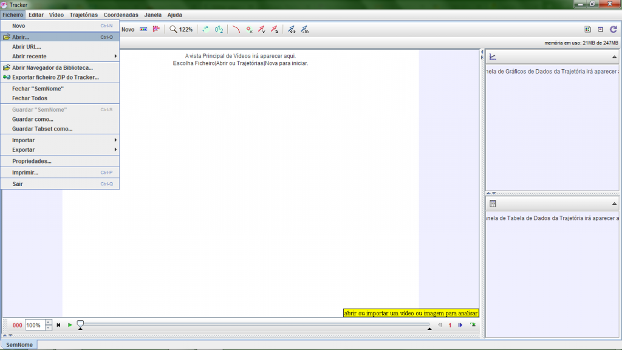This screenshot has width=622, height=350.
Task: Click the refresh icon in toolbar
Action: click(613, 29)
